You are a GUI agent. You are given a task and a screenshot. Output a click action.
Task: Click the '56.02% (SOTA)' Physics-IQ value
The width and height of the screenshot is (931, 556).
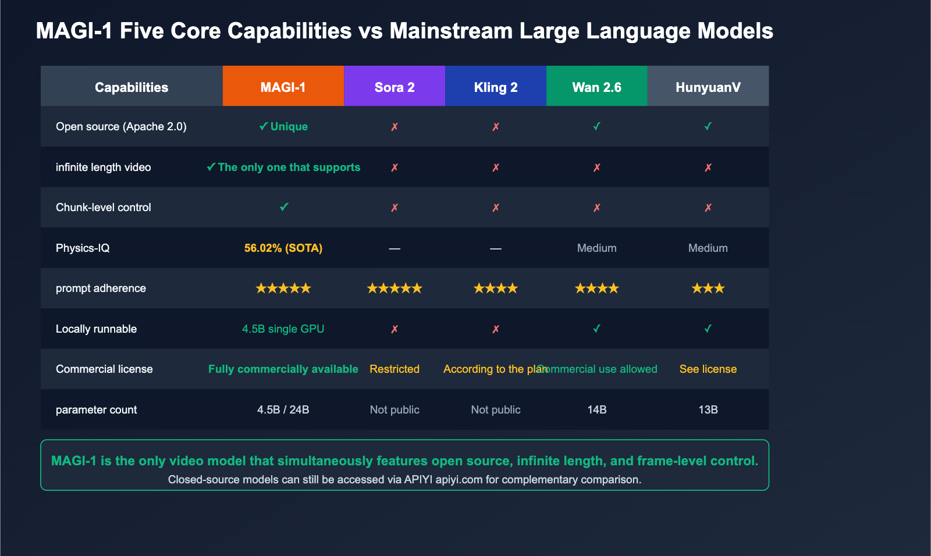point(283,248)
